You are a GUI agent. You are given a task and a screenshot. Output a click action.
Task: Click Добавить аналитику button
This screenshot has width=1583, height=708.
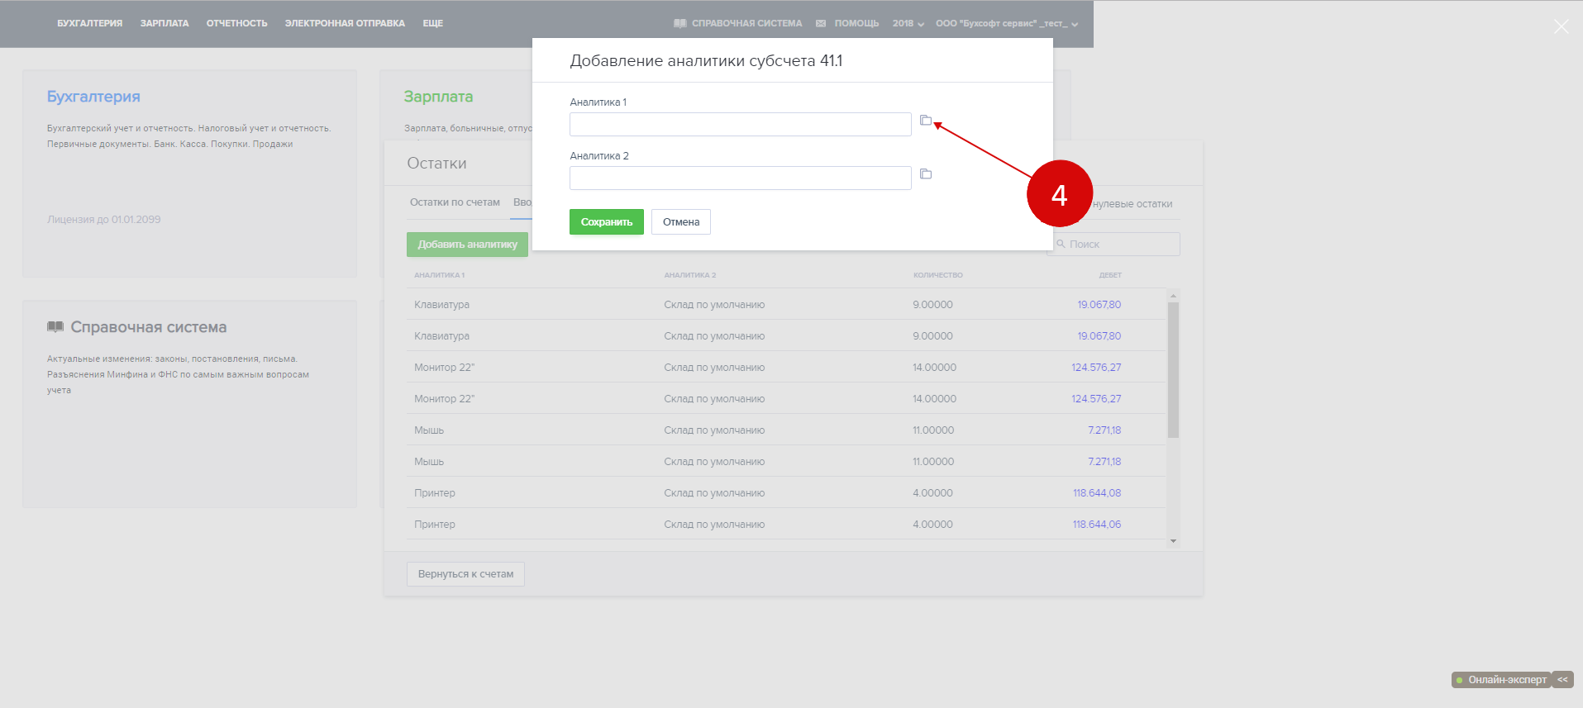(467, 245)
